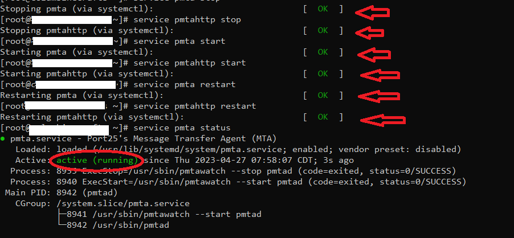The height and width of the screenshot is (238, 514).
Task: Click the green OK on Starting pmta line
Action: (323, 52)
